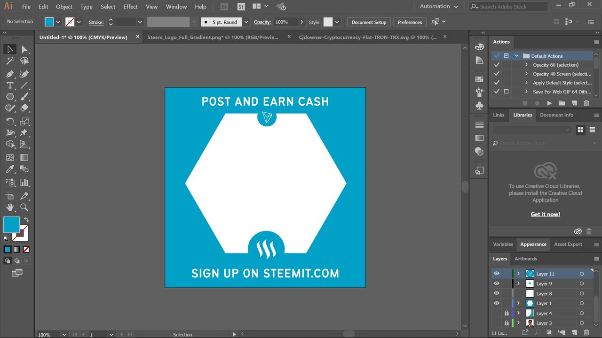
Task: Click the Search Adobe Stock field
Action: point(508,7)
